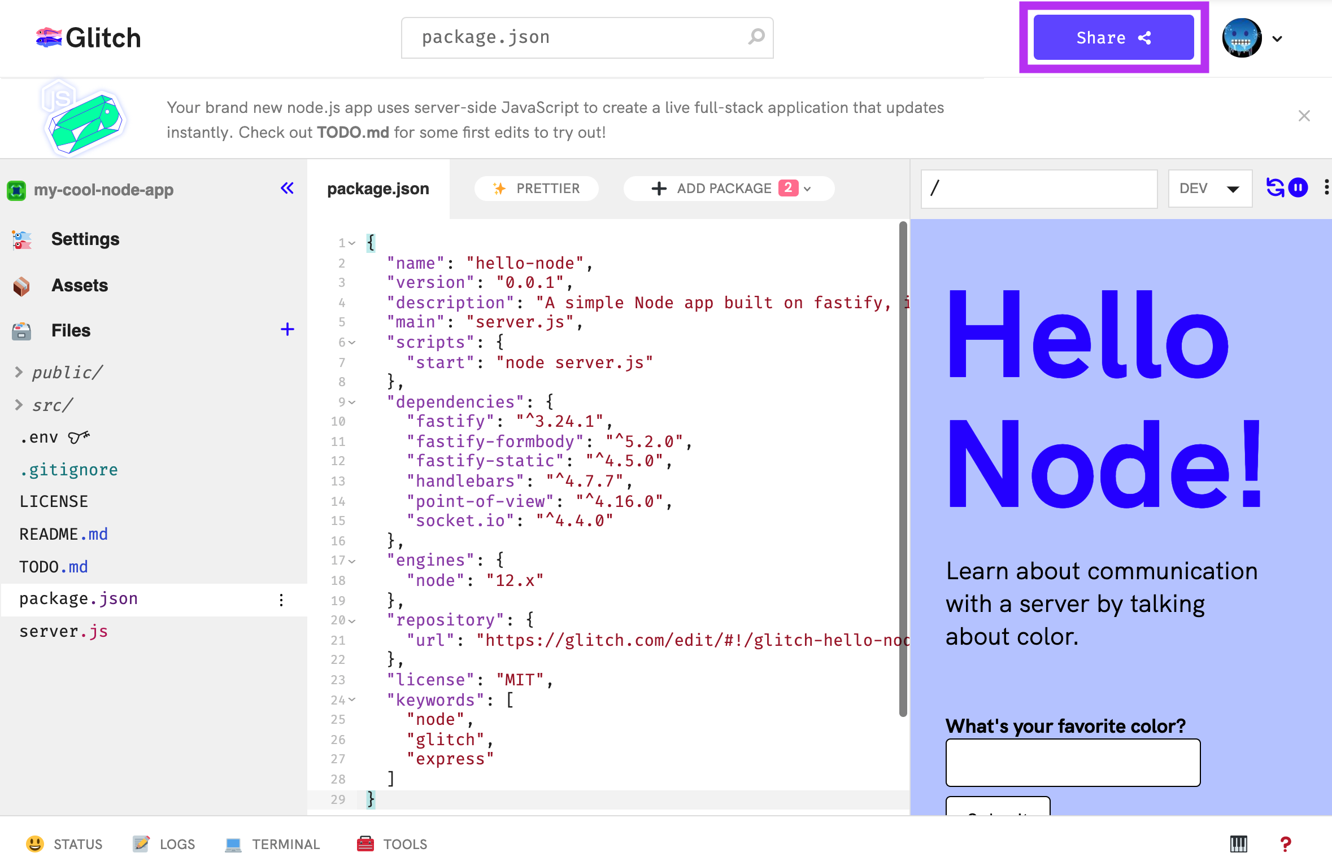Click the red question mark help icon
Image resolution: width=1332 pixels, height=866 pixels.
click(1286, 844)
